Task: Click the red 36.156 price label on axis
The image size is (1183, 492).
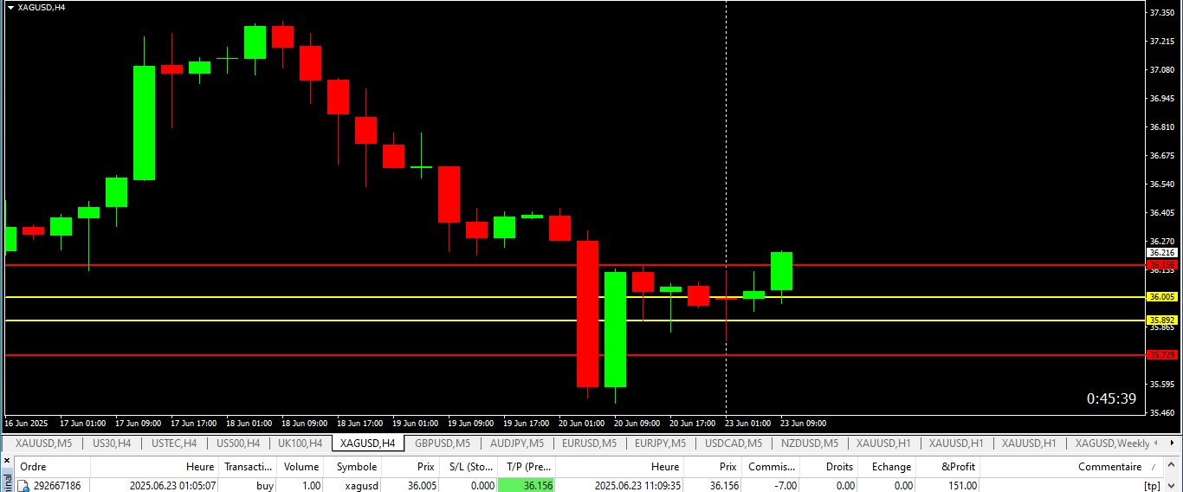Action: tap(1161, 264)
